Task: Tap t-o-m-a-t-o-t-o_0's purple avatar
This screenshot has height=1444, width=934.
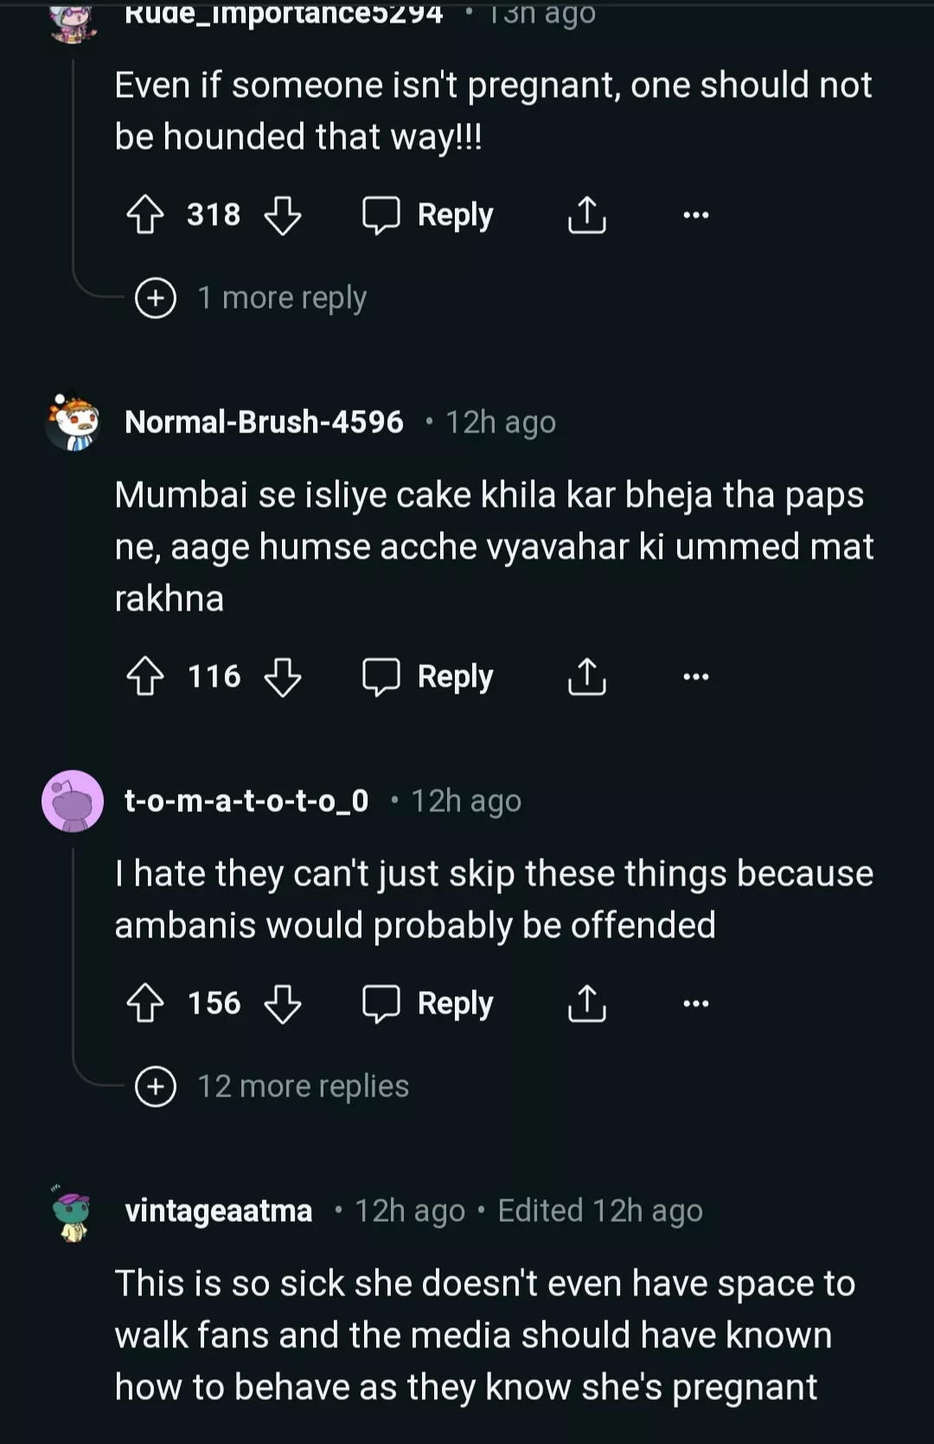Action: pos(73,801)
